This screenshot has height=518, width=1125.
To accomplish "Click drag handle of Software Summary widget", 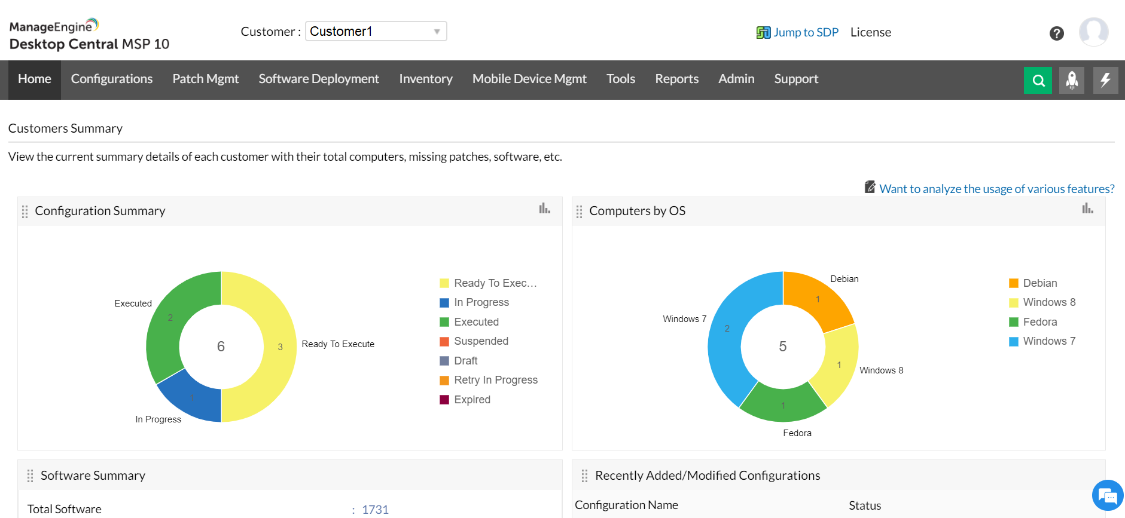I will coord(30,476).
